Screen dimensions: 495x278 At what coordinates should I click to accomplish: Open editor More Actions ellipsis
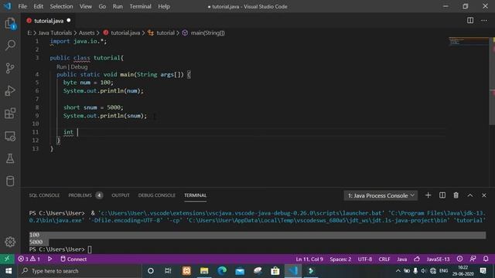coord(484,21)
